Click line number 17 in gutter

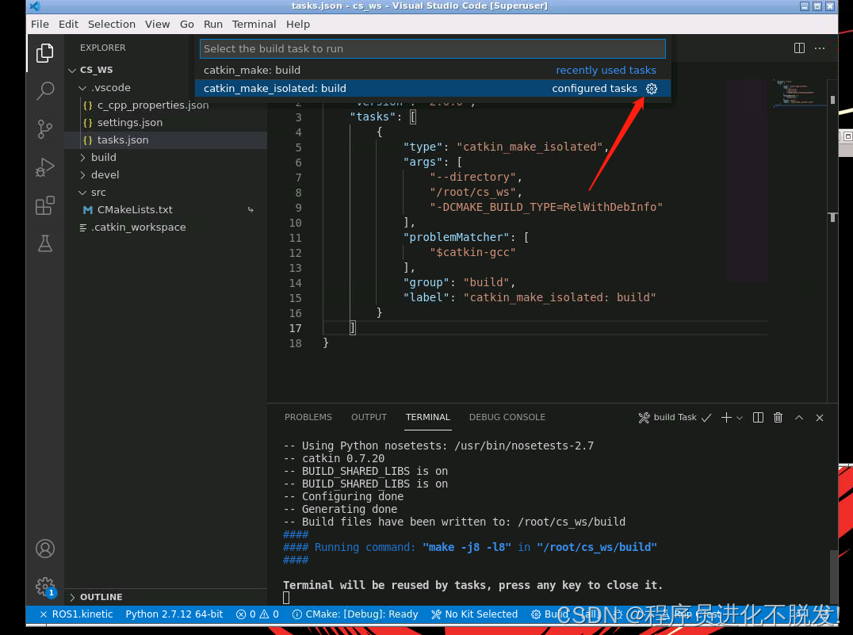tap(295, 328)
